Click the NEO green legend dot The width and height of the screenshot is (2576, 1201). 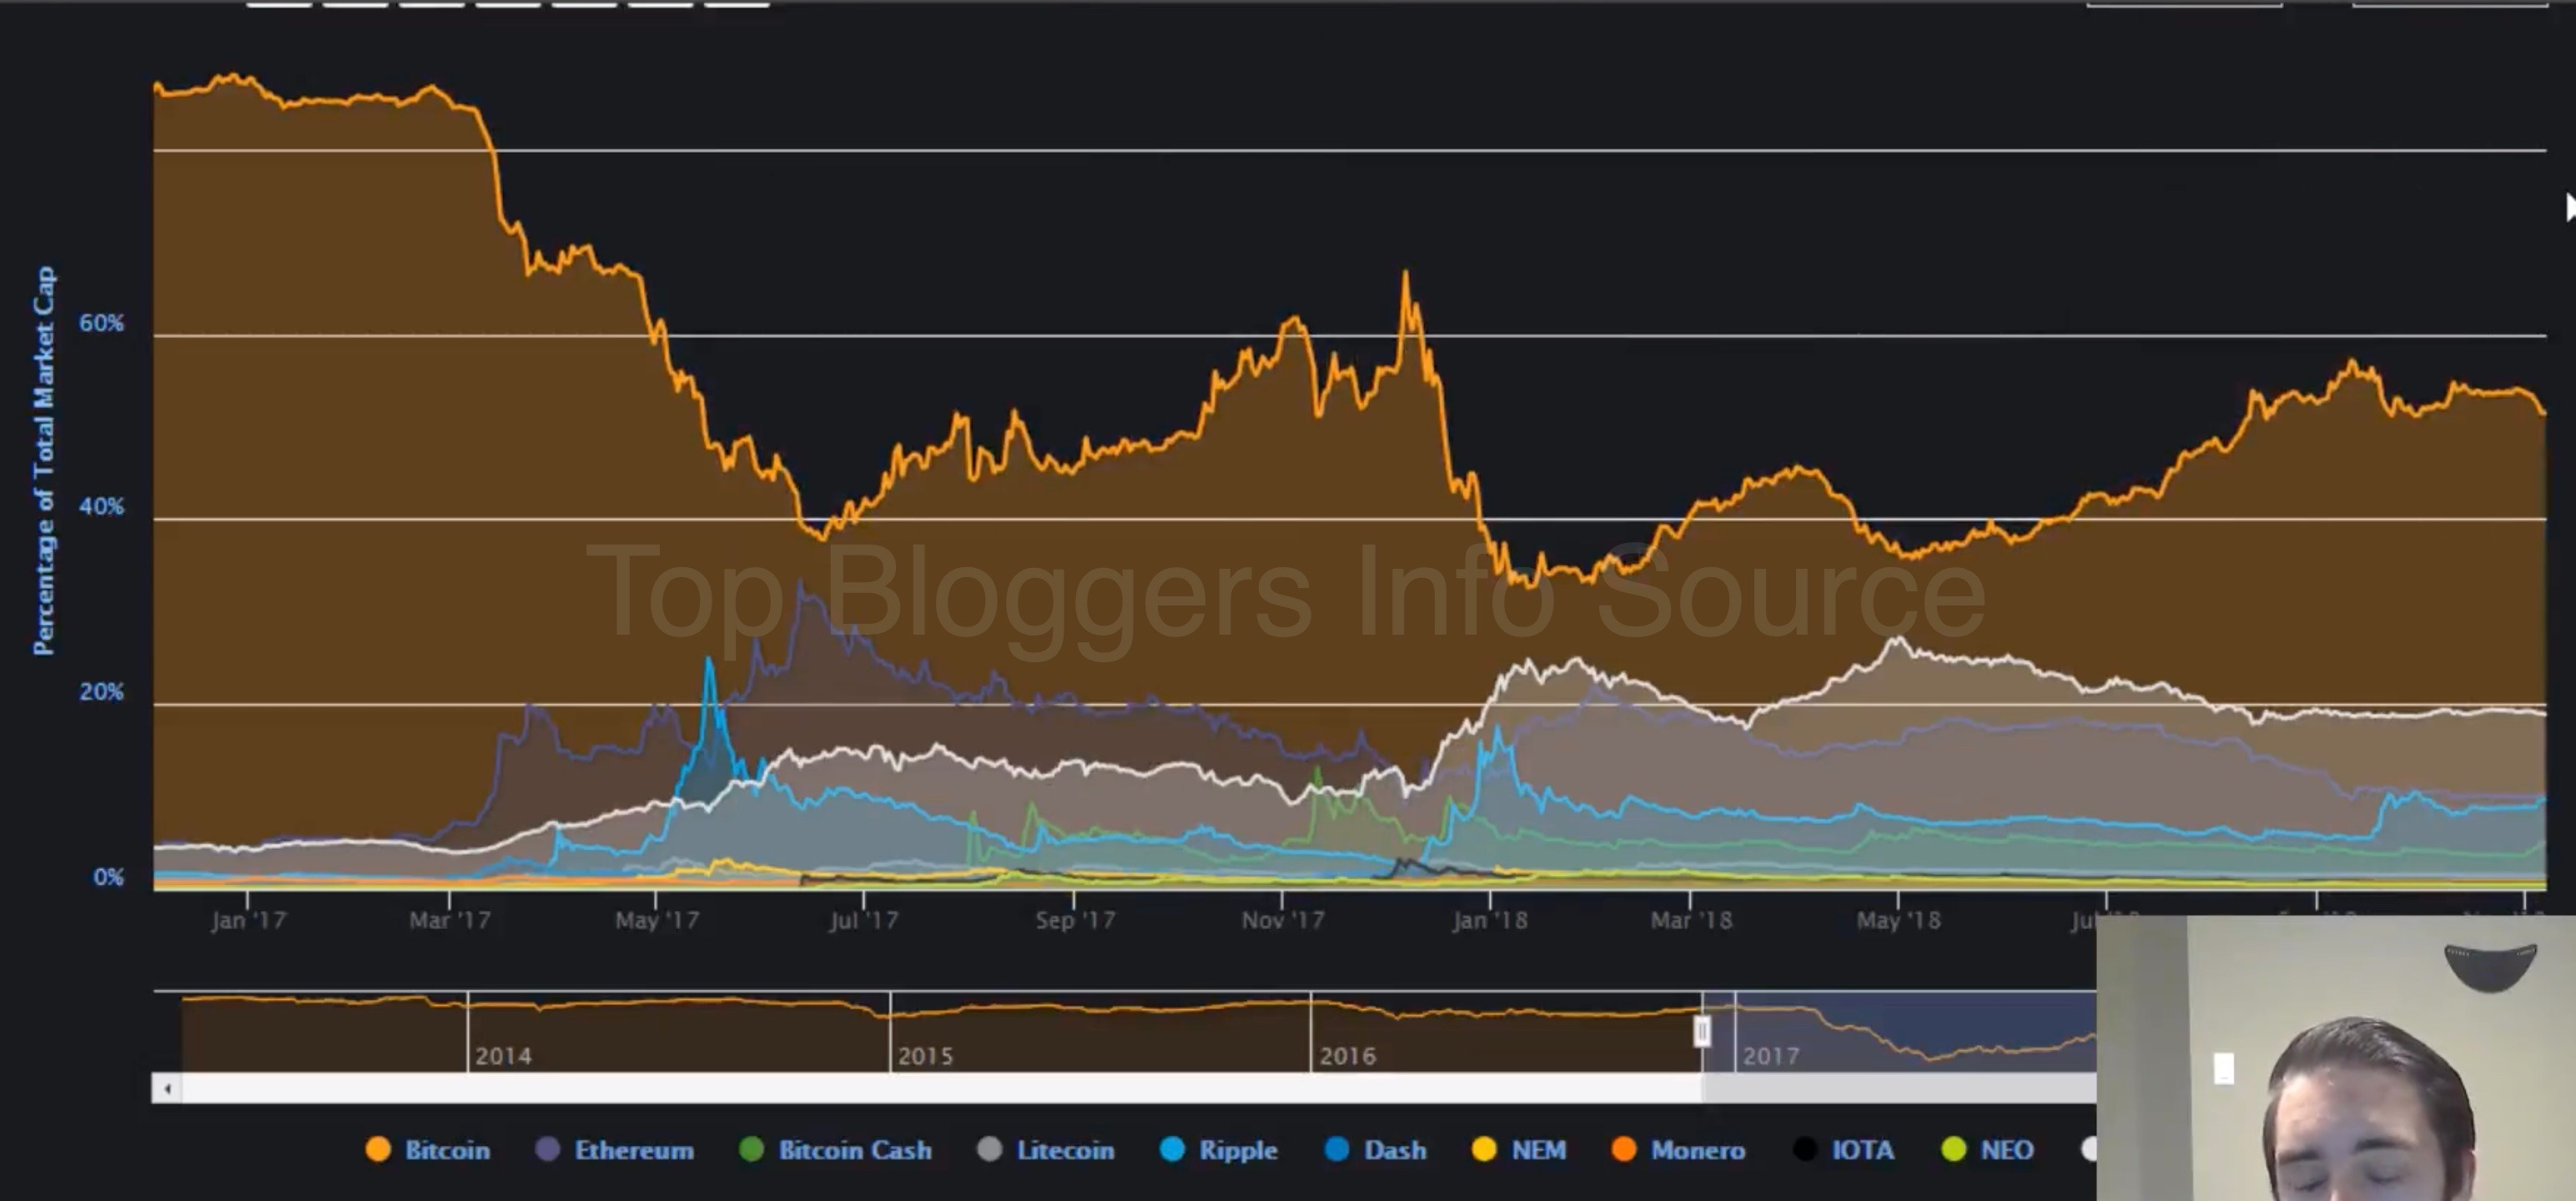click(x=1953, y=1150)
